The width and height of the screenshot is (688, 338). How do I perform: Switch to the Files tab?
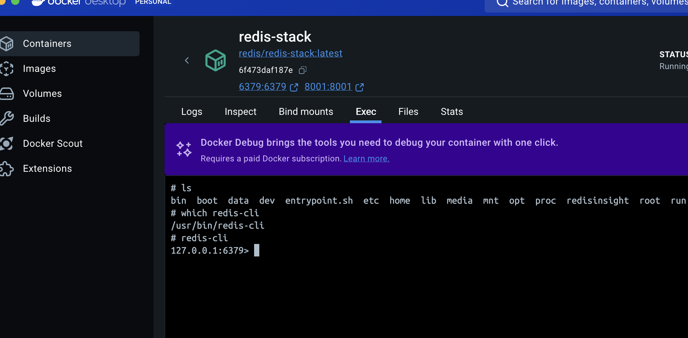pyautogui.click(x=408, y=112)
